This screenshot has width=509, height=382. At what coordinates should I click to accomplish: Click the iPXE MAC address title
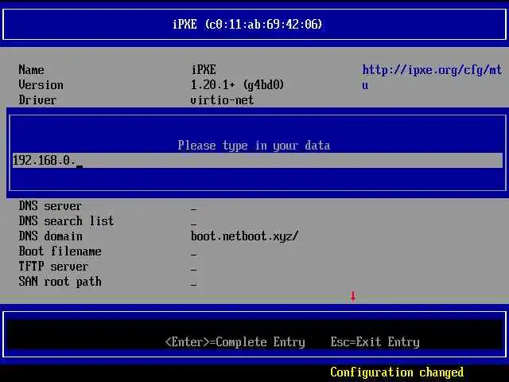point(247,25)
